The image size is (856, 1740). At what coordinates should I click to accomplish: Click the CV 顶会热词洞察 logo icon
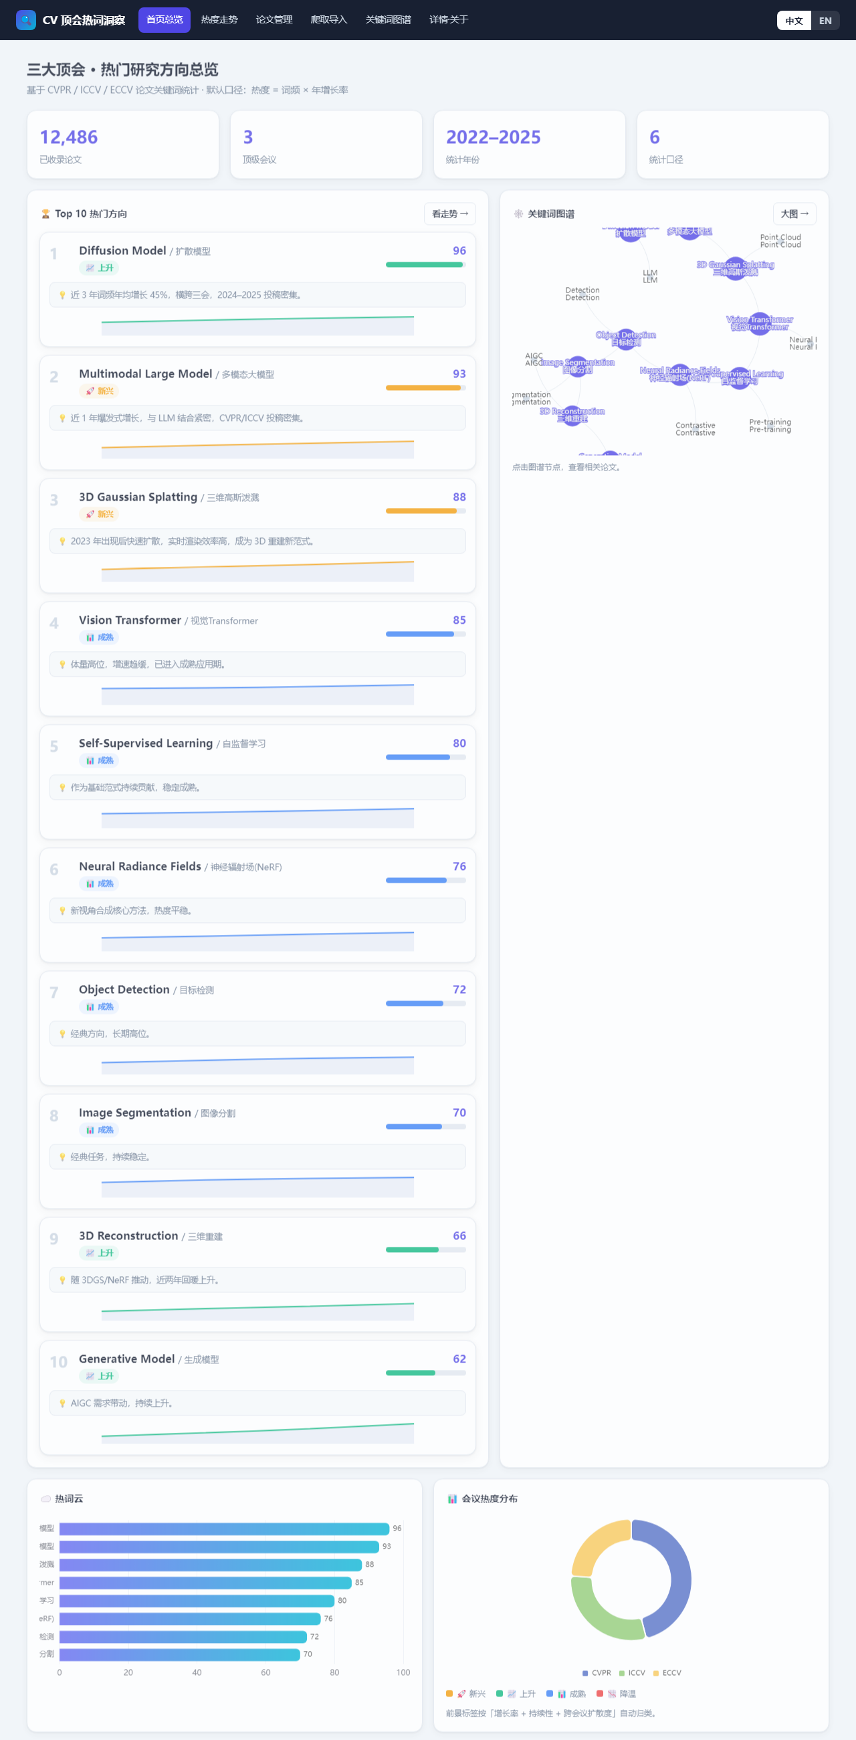(25, 19)
